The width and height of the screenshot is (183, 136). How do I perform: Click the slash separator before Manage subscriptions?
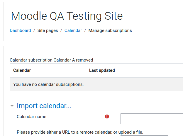click(x=85, y=30)
